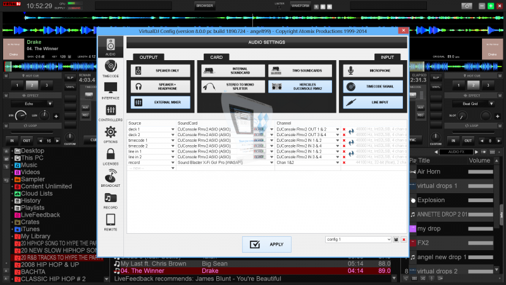Choose Internal Soundcard card option
Screen dimensions: 506x285
[x=233, y=70]
